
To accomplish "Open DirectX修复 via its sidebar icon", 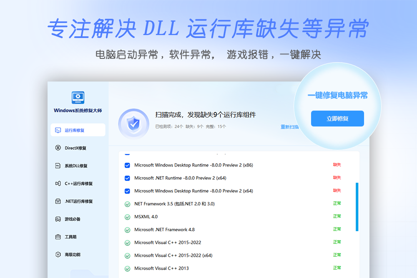I will (x=58, y=148).
